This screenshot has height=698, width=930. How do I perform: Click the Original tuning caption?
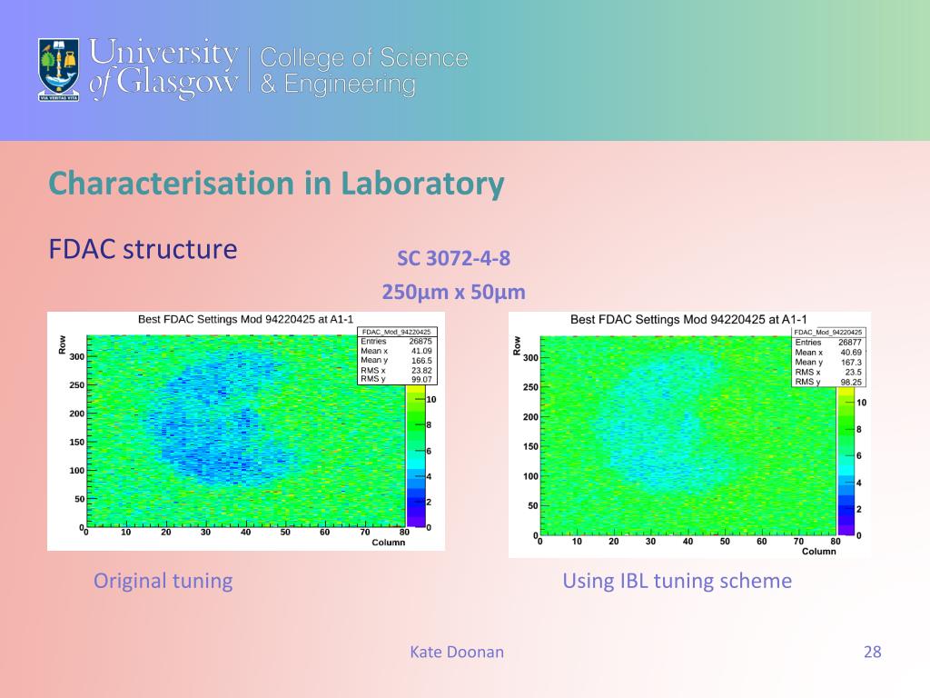point(163,581)
